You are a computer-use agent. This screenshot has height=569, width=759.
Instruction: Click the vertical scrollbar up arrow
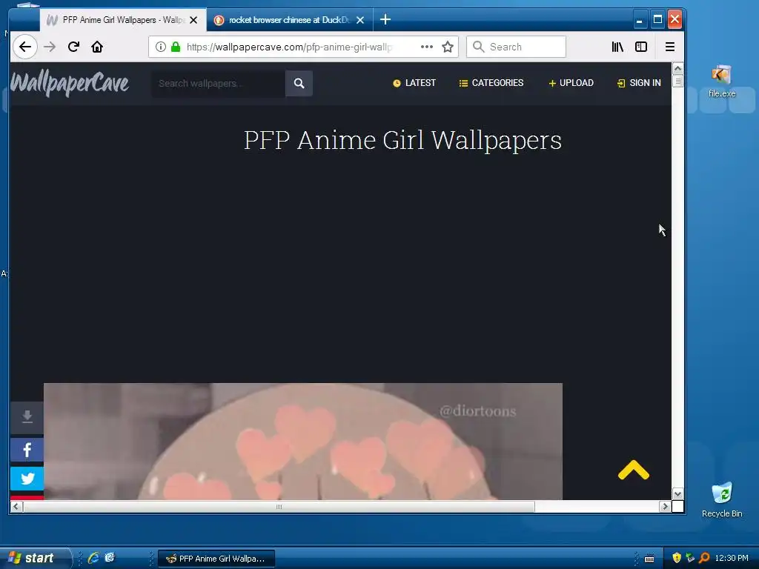pyautogui.click(x=677, y=68)
